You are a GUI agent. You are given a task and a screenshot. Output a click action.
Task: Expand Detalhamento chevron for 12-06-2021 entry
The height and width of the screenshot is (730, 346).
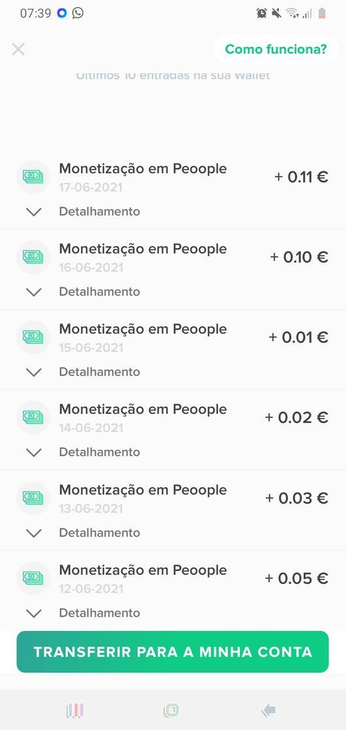pyautogui.click(x=34, y=613)
